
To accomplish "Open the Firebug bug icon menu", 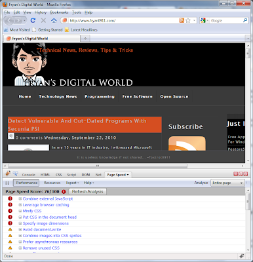I will (8, 174).
